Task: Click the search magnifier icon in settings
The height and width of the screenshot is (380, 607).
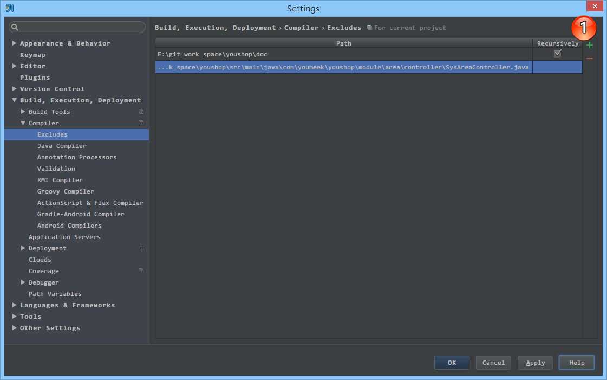Action: (15, 27)
